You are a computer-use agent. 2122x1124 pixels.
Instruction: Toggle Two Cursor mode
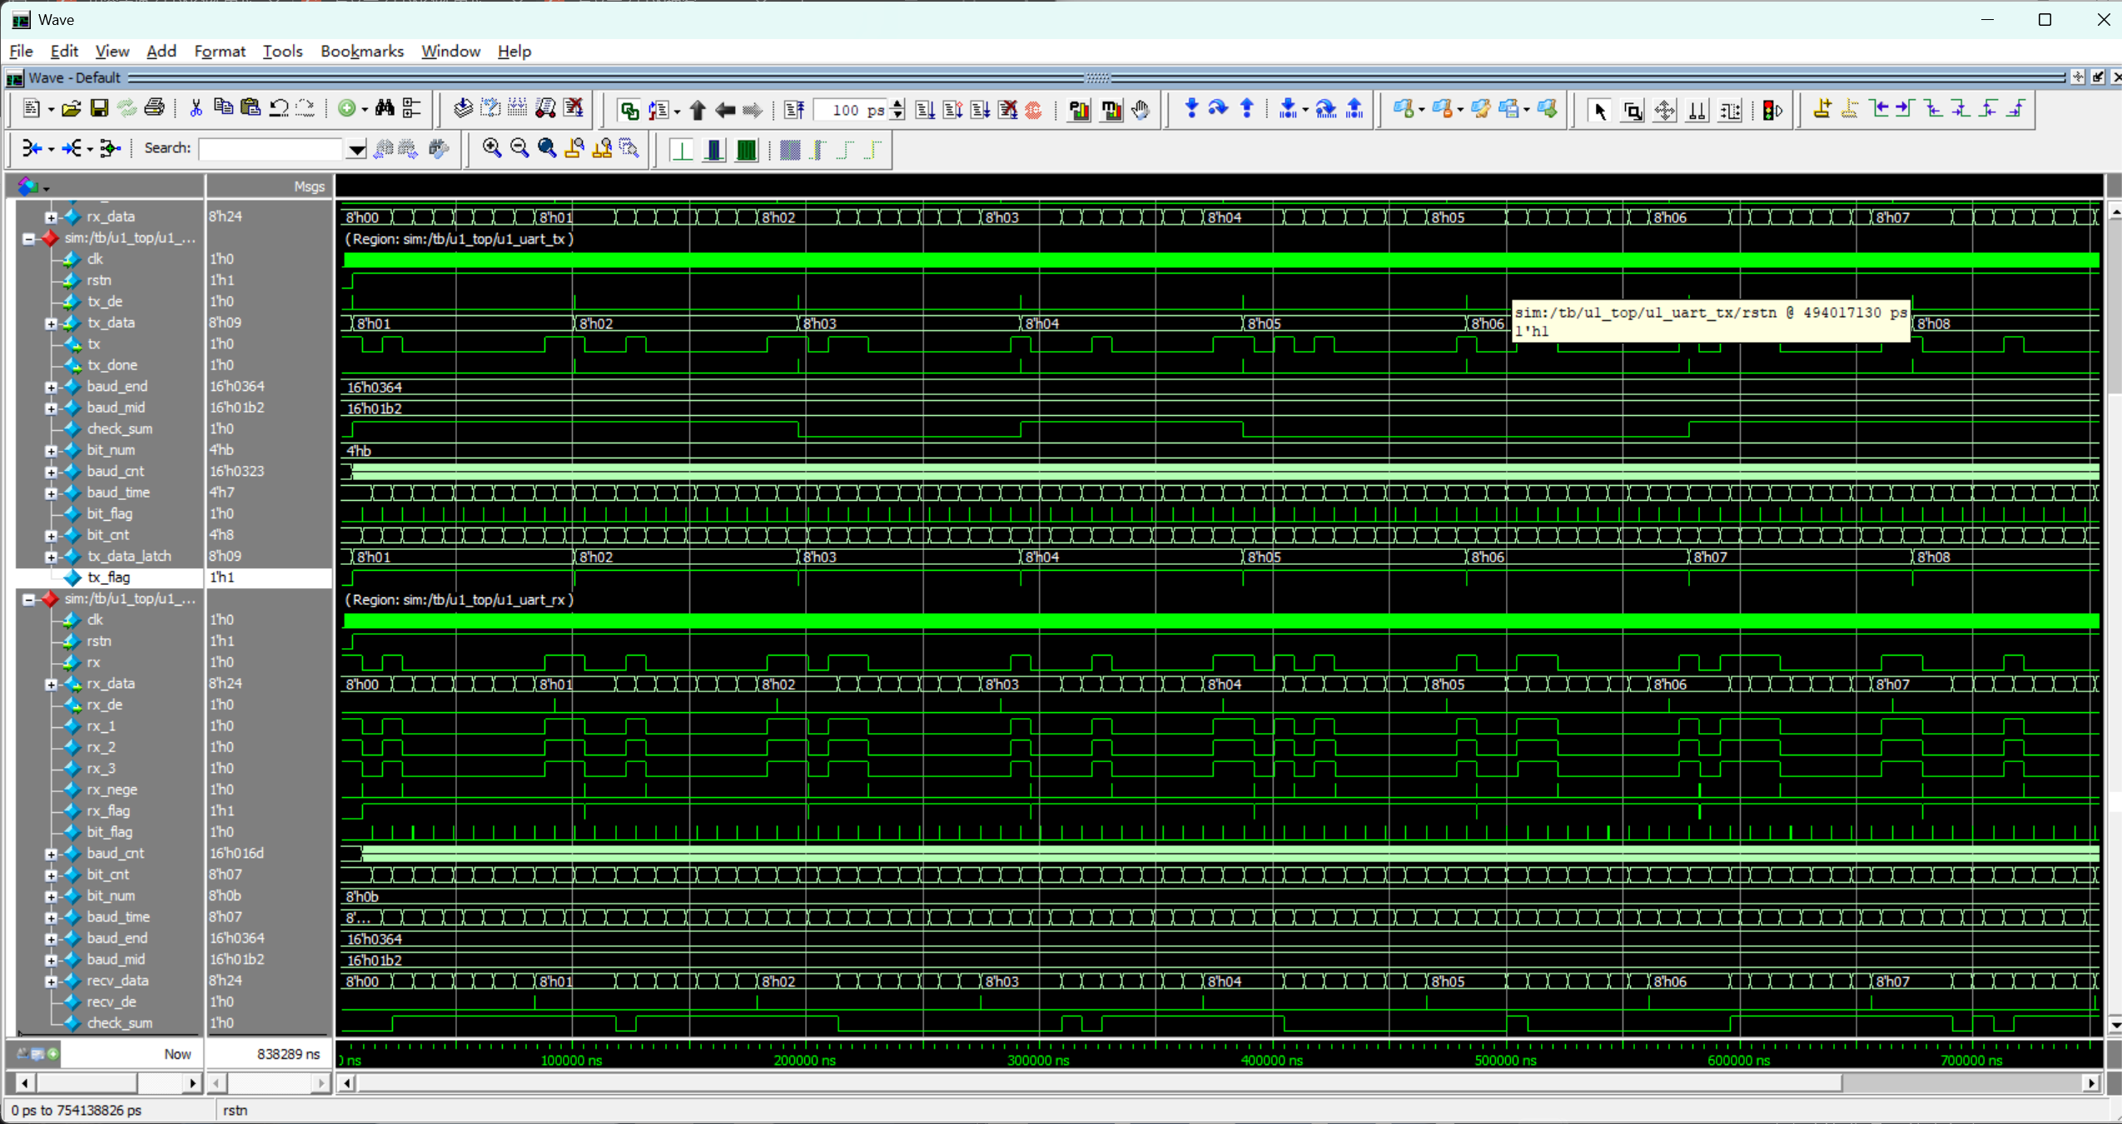click(x=1697, y=110)
